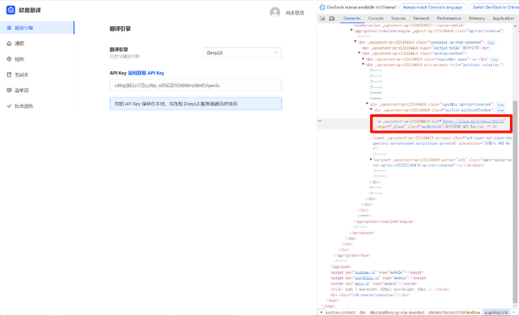The width and height of the screenshot is (519, 316).
Task: Click the user avatar icon
Action: click(275, 13)
